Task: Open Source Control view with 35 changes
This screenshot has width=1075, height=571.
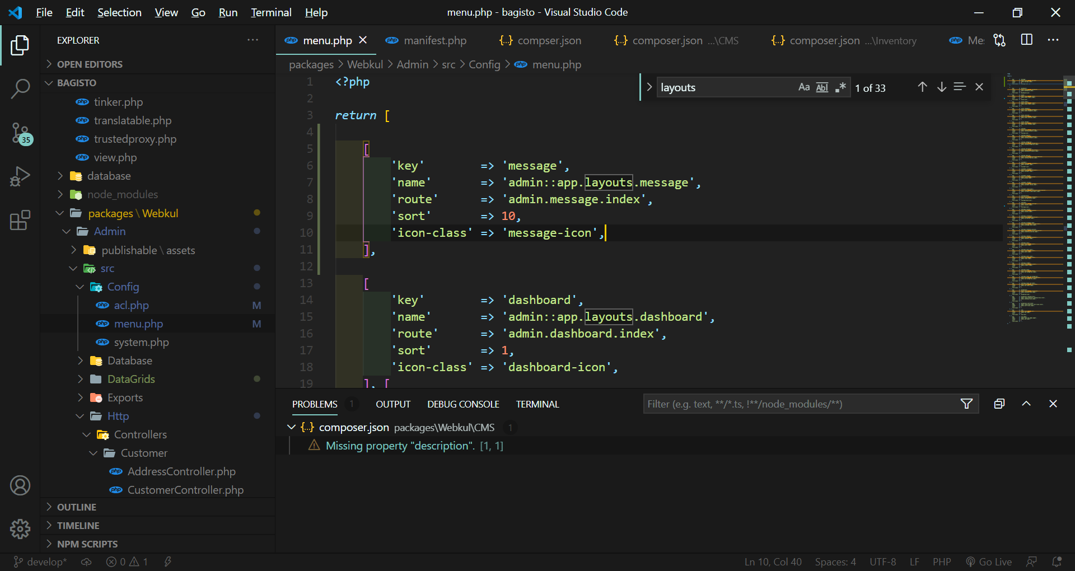Action: click(21, 134)
